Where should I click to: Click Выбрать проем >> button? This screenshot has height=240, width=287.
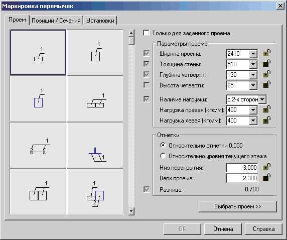238,206
